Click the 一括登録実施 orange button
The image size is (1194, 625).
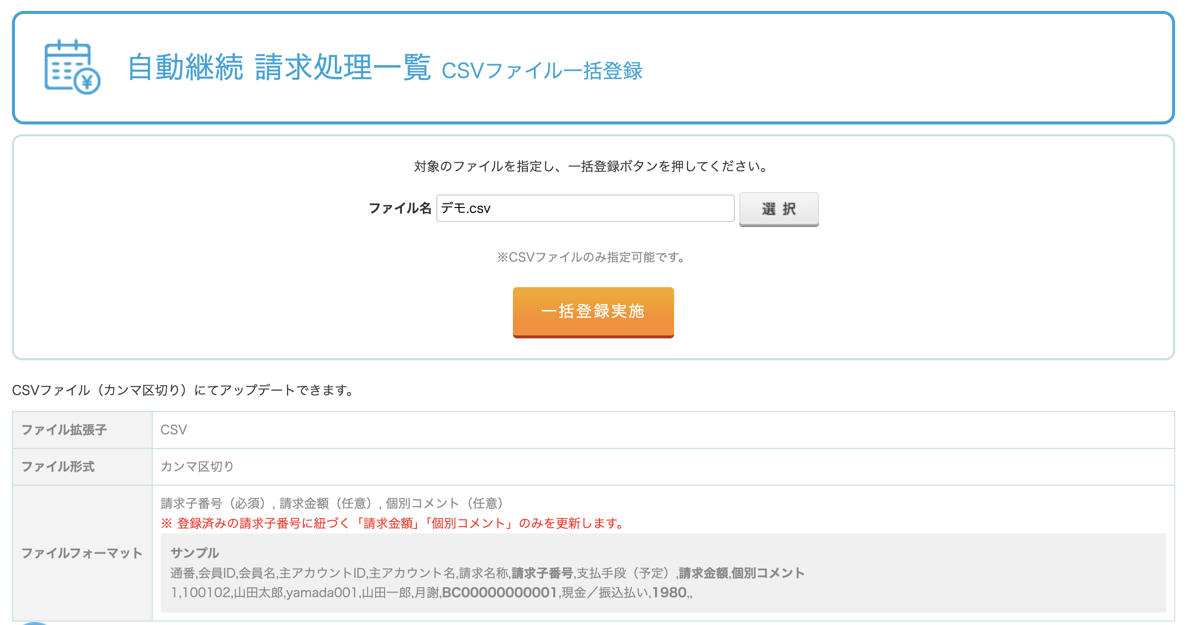tap(593, 312)
